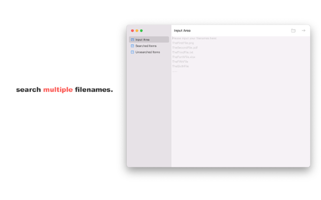The image size is (321, 200).
Task: Switch to the Searched Items label
Action: click(146, 46)
